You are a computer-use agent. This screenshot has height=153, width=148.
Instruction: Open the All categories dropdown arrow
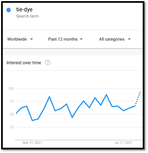pos(129,39)
